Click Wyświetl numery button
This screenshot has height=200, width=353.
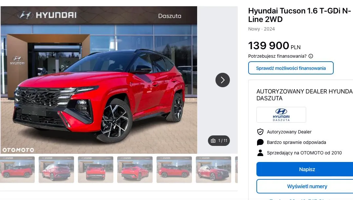[305, 186]
